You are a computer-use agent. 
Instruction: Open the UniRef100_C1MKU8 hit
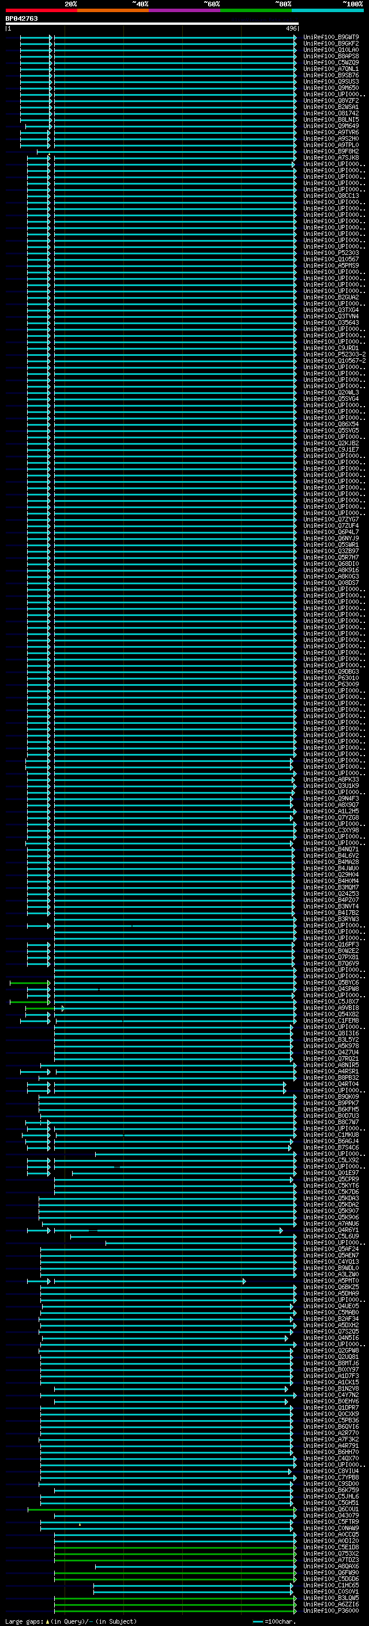(330, 1135)
